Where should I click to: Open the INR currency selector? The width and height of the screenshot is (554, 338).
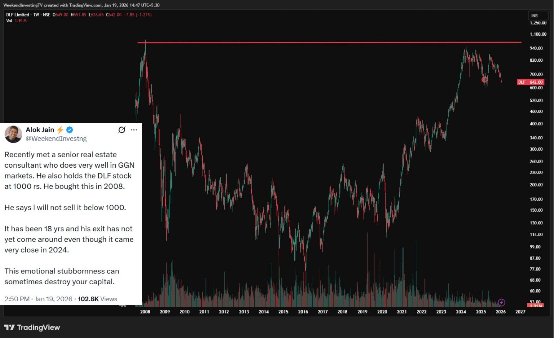click(538, 16)
